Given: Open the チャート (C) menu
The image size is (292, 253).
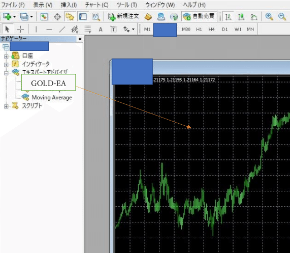Looking at the screenshot, I should 96,5.
